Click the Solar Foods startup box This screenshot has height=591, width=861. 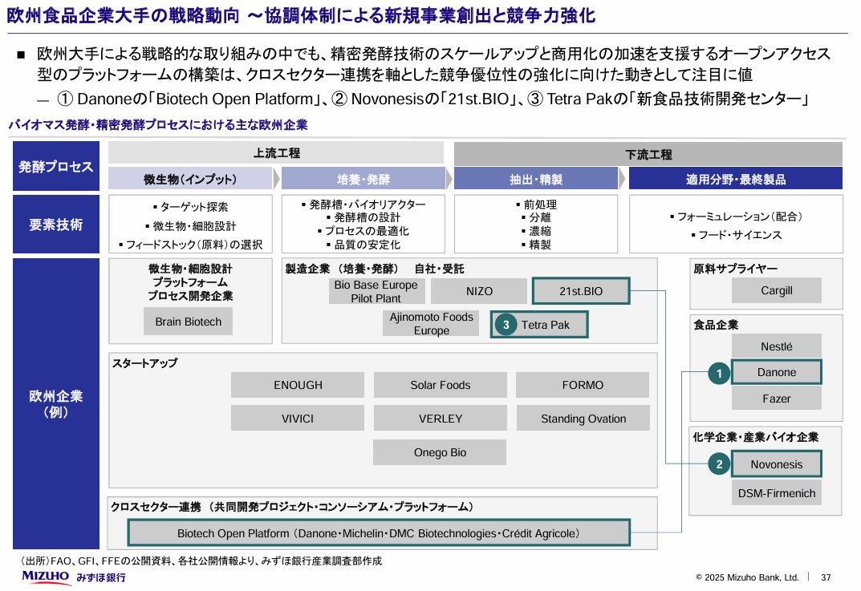pos(441,385)
